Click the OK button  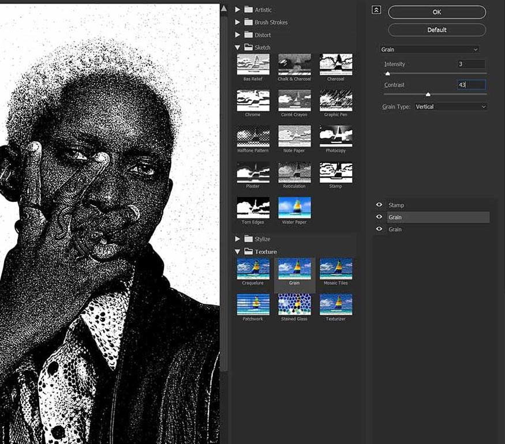click(x=437, y=12)
